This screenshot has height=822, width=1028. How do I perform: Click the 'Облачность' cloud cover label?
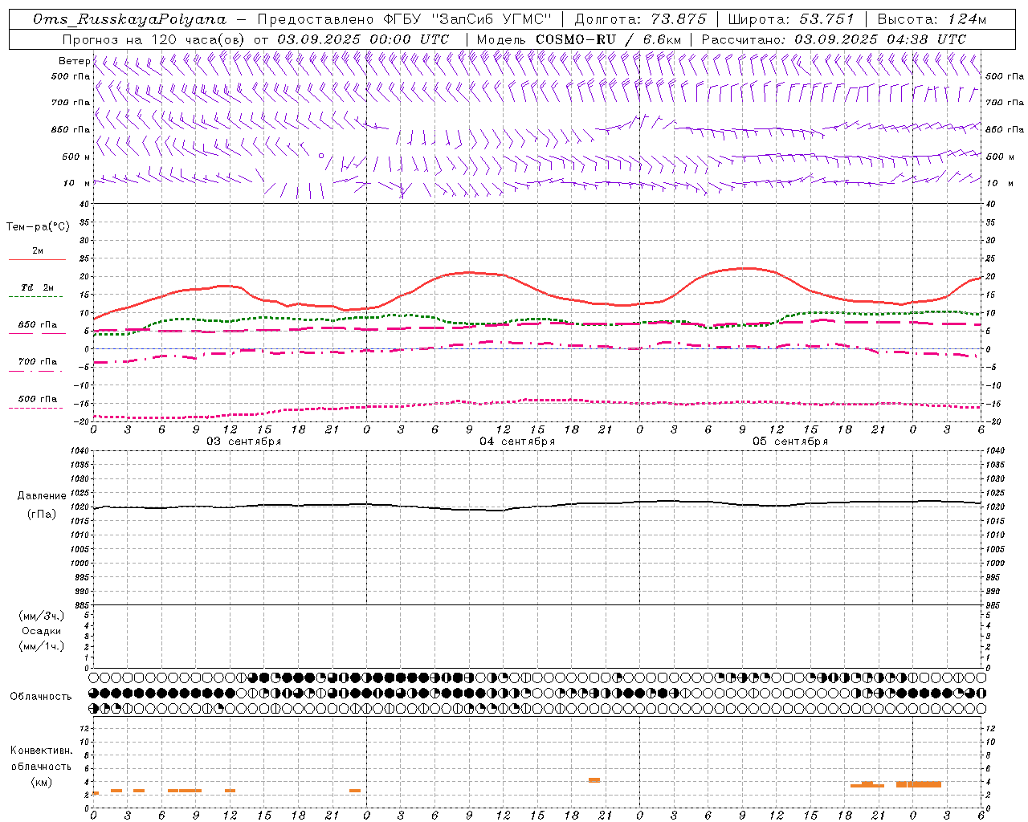tap(41, 696)
